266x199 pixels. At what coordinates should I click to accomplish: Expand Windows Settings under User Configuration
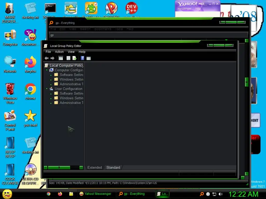click(x=51, y=98)
